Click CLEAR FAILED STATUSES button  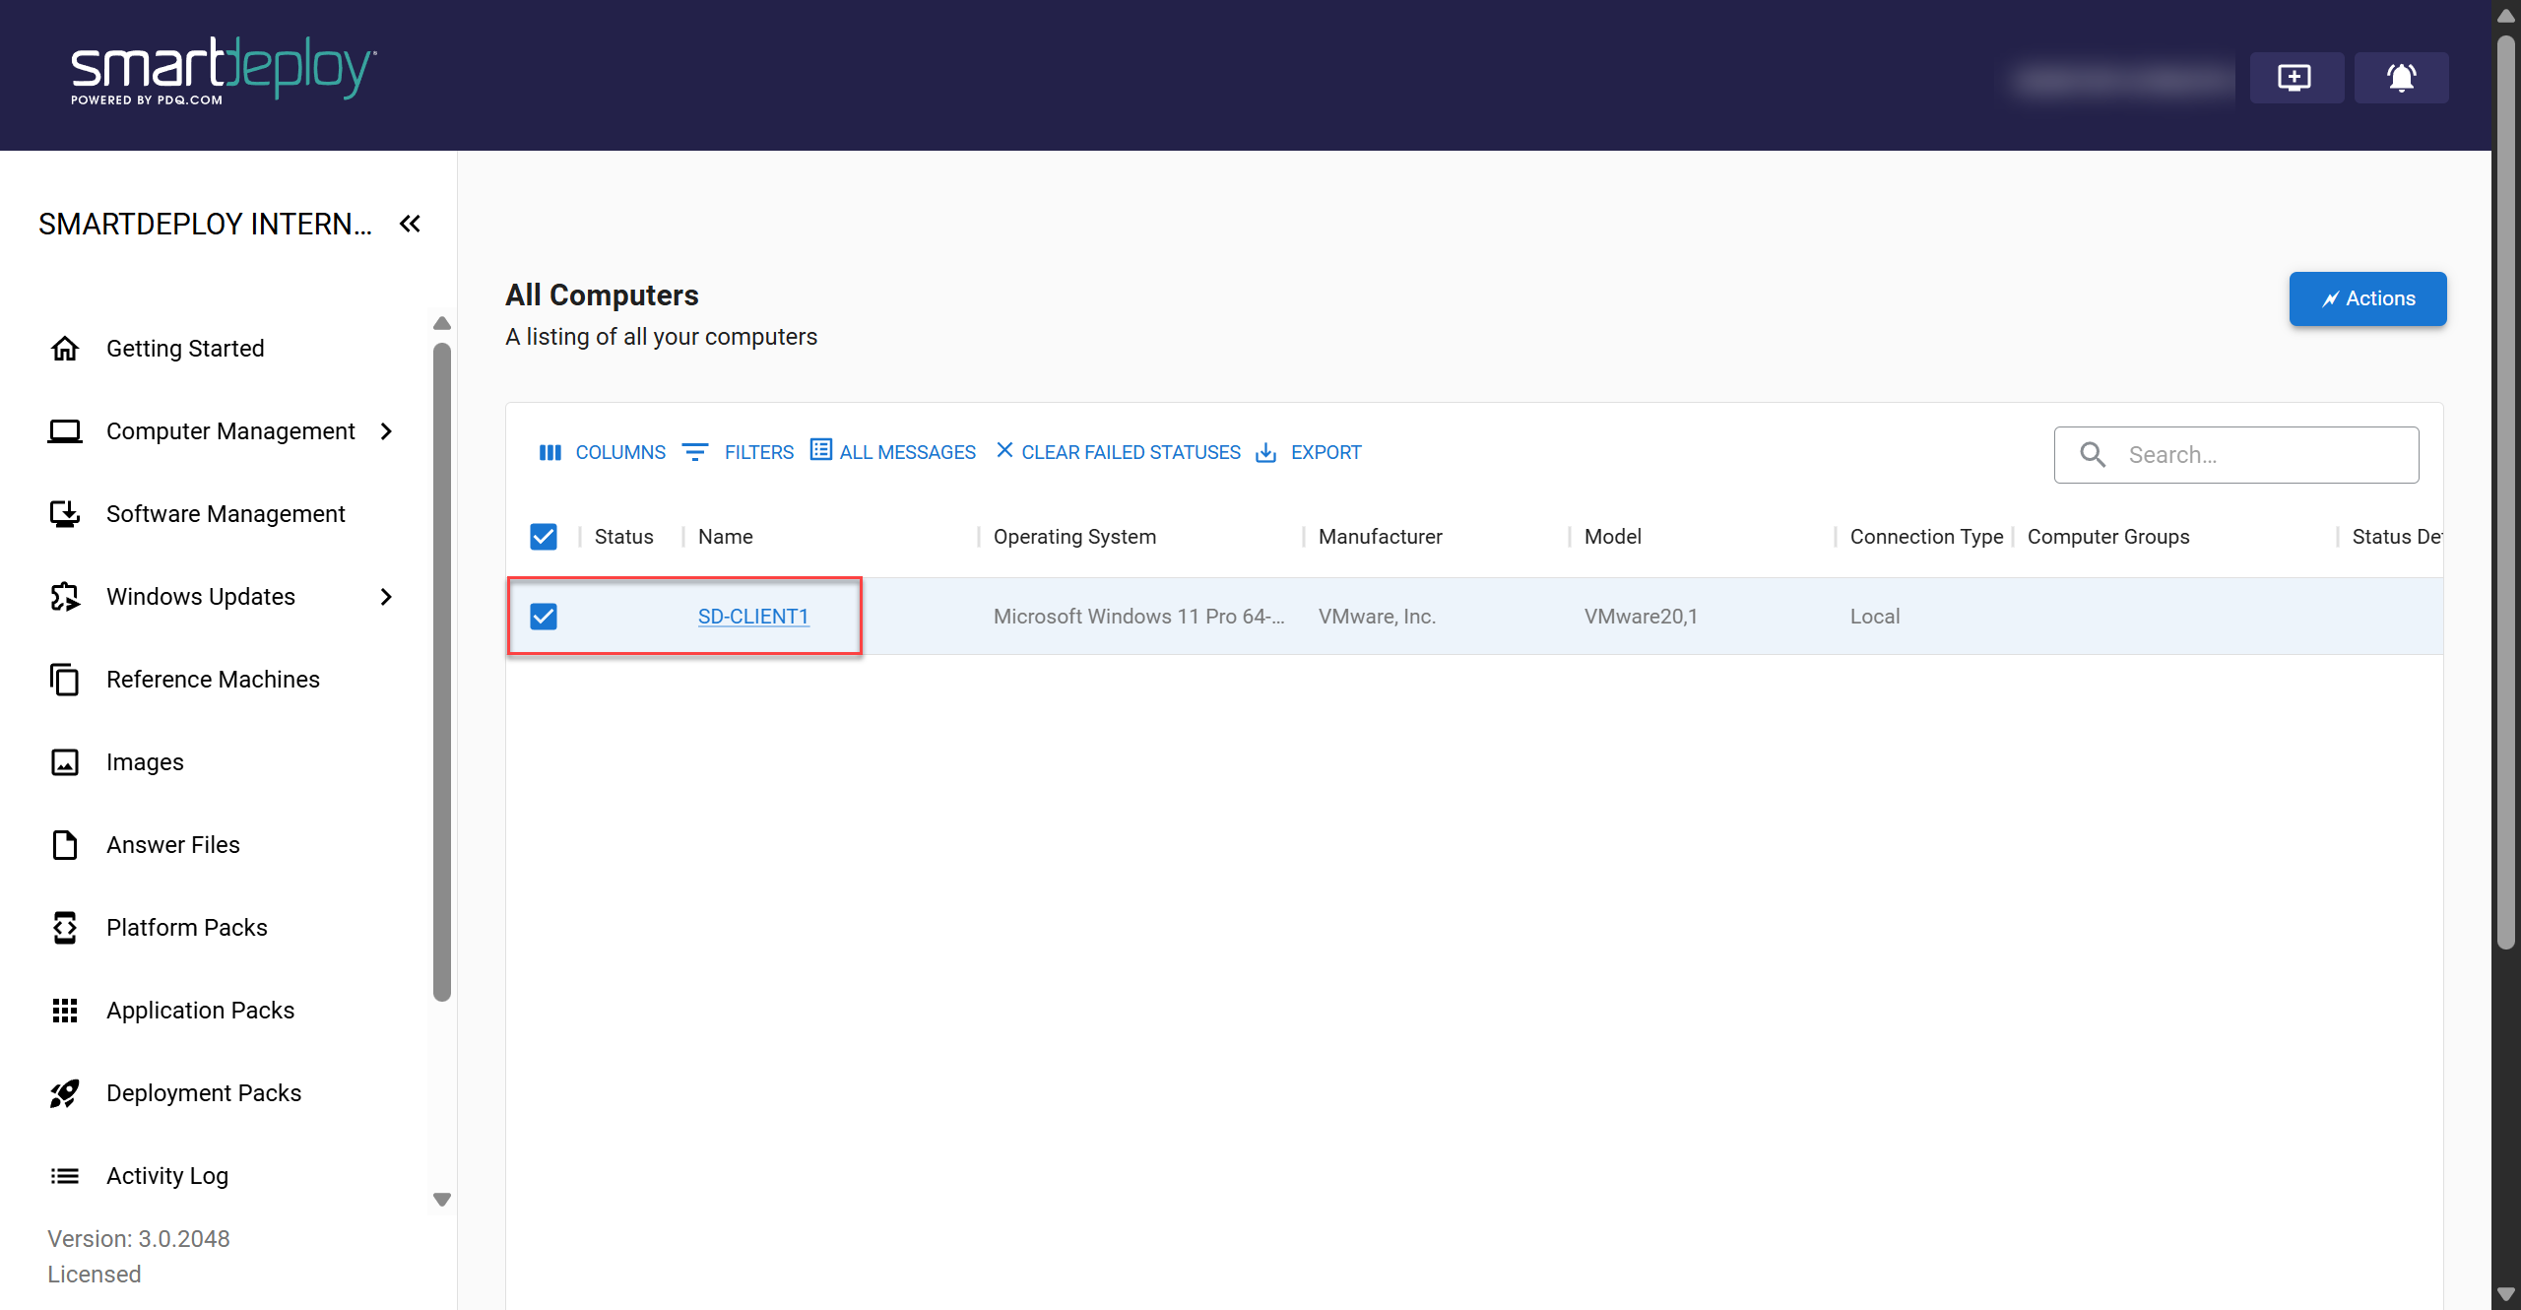[1119, 452]
